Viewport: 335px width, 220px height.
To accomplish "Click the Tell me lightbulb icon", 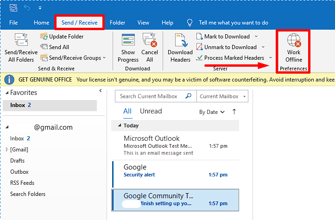I will pos(190,22).
